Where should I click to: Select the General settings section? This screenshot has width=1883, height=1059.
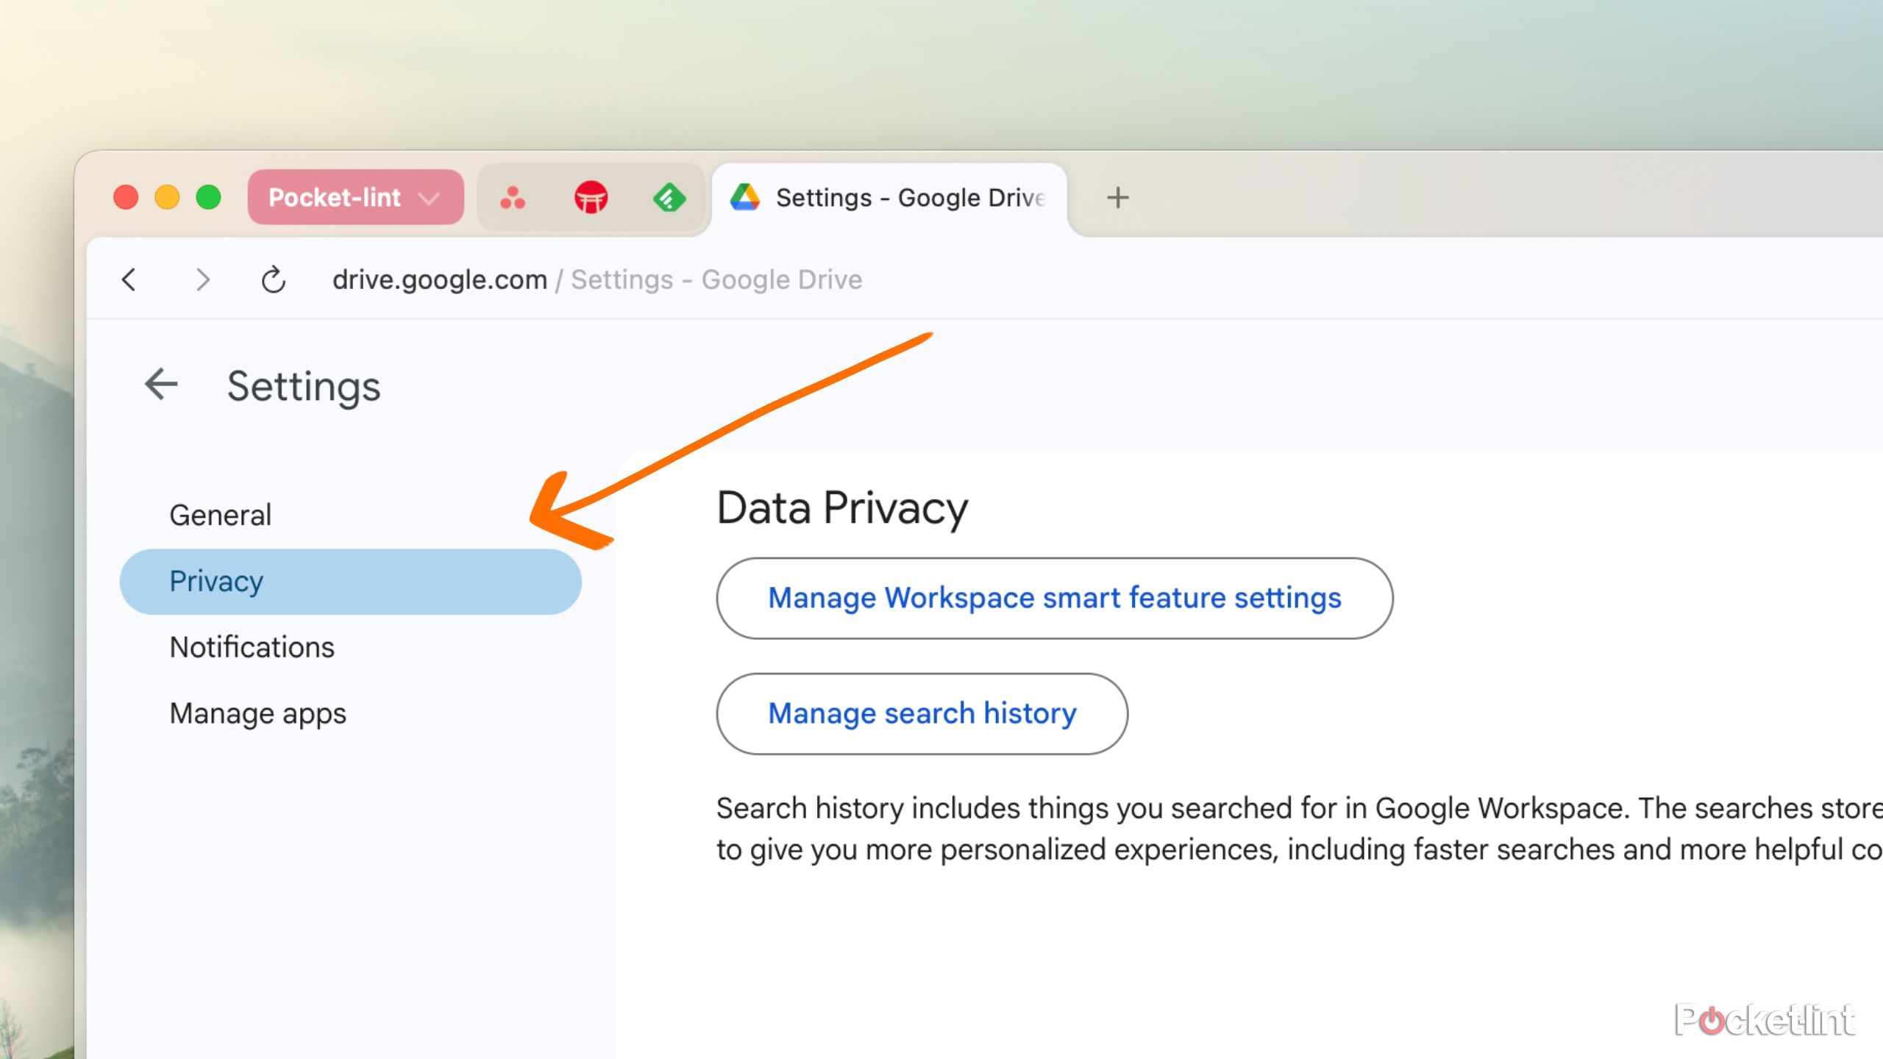pos(220,515)
